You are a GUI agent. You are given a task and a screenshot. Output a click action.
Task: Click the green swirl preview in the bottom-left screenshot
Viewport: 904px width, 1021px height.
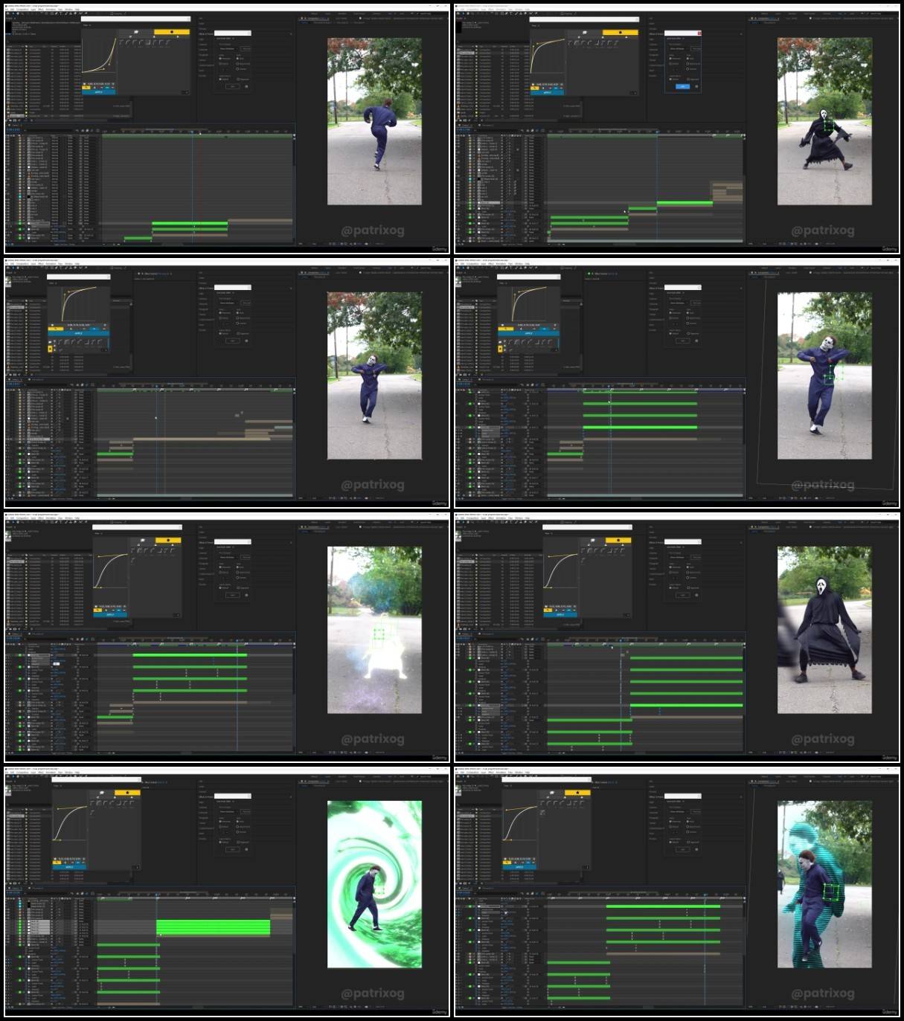click(374, 884)
